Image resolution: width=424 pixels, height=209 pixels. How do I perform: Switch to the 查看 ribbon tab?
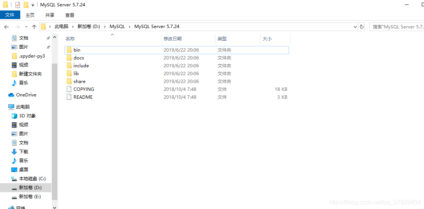click(70, 15)
